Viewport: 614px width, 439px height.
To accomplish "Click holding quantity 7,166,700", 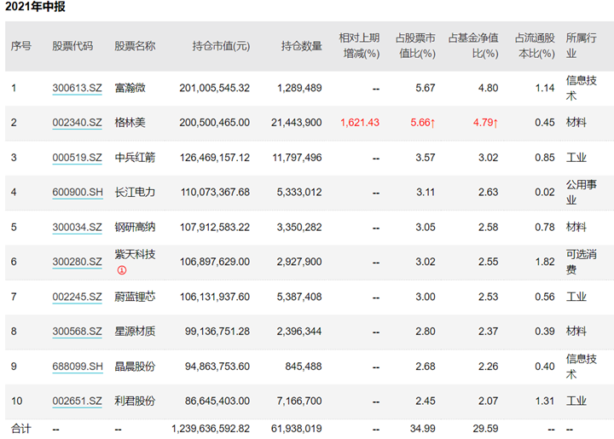I will (x=299, y=401).
